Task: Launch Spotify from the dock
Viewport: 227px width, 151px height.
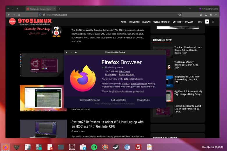Action: point(94,147)
